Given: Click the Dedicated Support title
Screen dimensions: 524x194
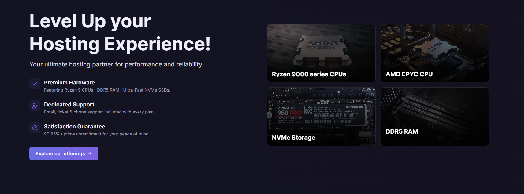Looking at the screenshot, I should pos(69,105).
